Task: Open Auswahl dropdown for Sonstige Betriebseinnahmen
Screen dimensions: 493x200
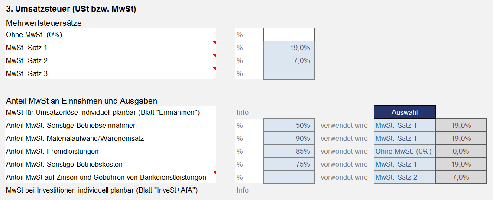Action: click(x=405, y=125)
